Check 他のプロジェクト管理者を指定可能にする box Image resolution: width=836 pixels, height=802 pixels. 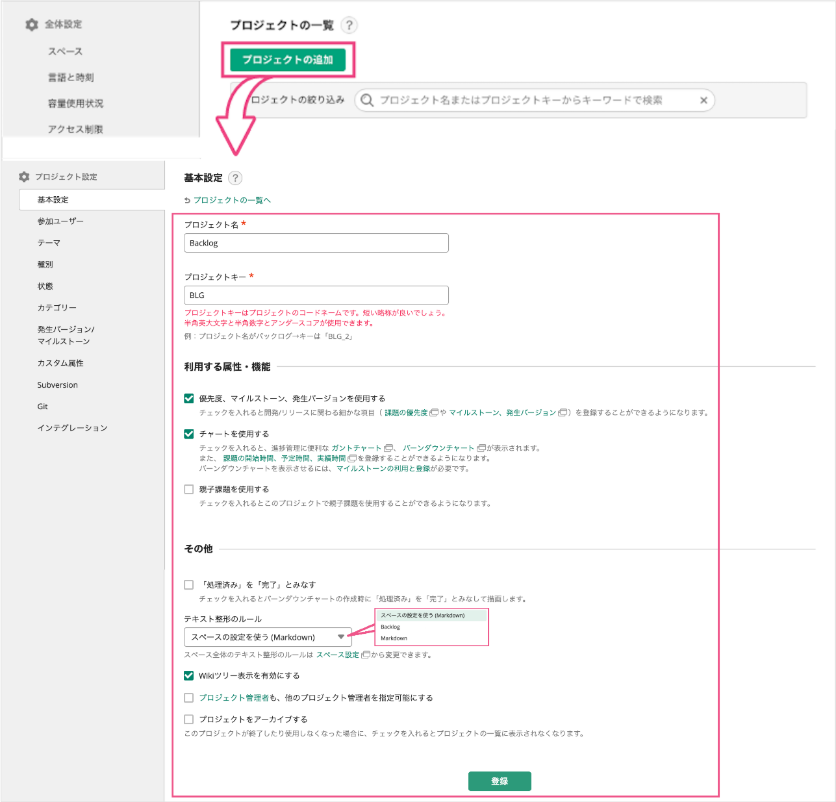[189, 698]
